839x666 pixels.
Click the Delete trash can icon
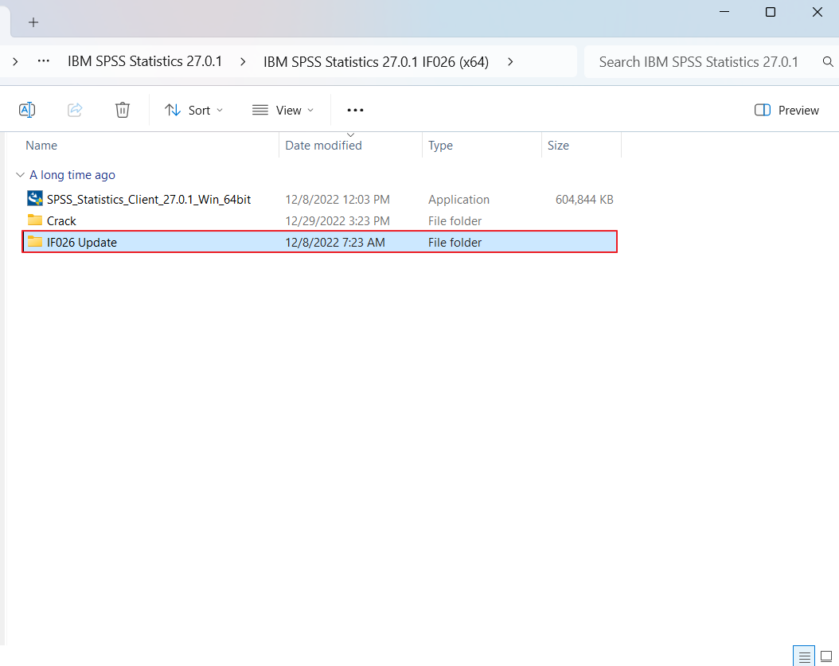123,111
